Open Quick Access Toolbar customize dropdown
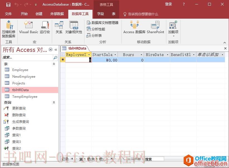Screen dimensions: 229x168 pos(36,5)
